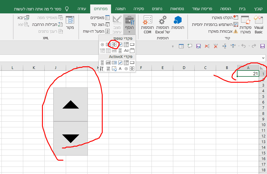Select the ActiveX Spin Button
Screen dimensions: 267x174
[132, 68]
